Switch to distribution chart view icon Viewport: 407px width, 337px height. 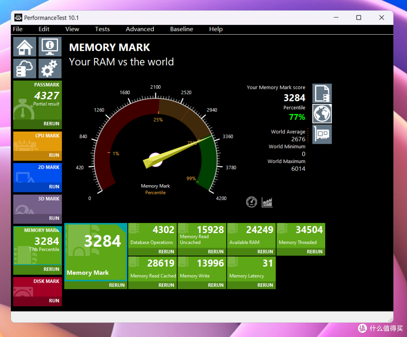(x=267, y=202)
